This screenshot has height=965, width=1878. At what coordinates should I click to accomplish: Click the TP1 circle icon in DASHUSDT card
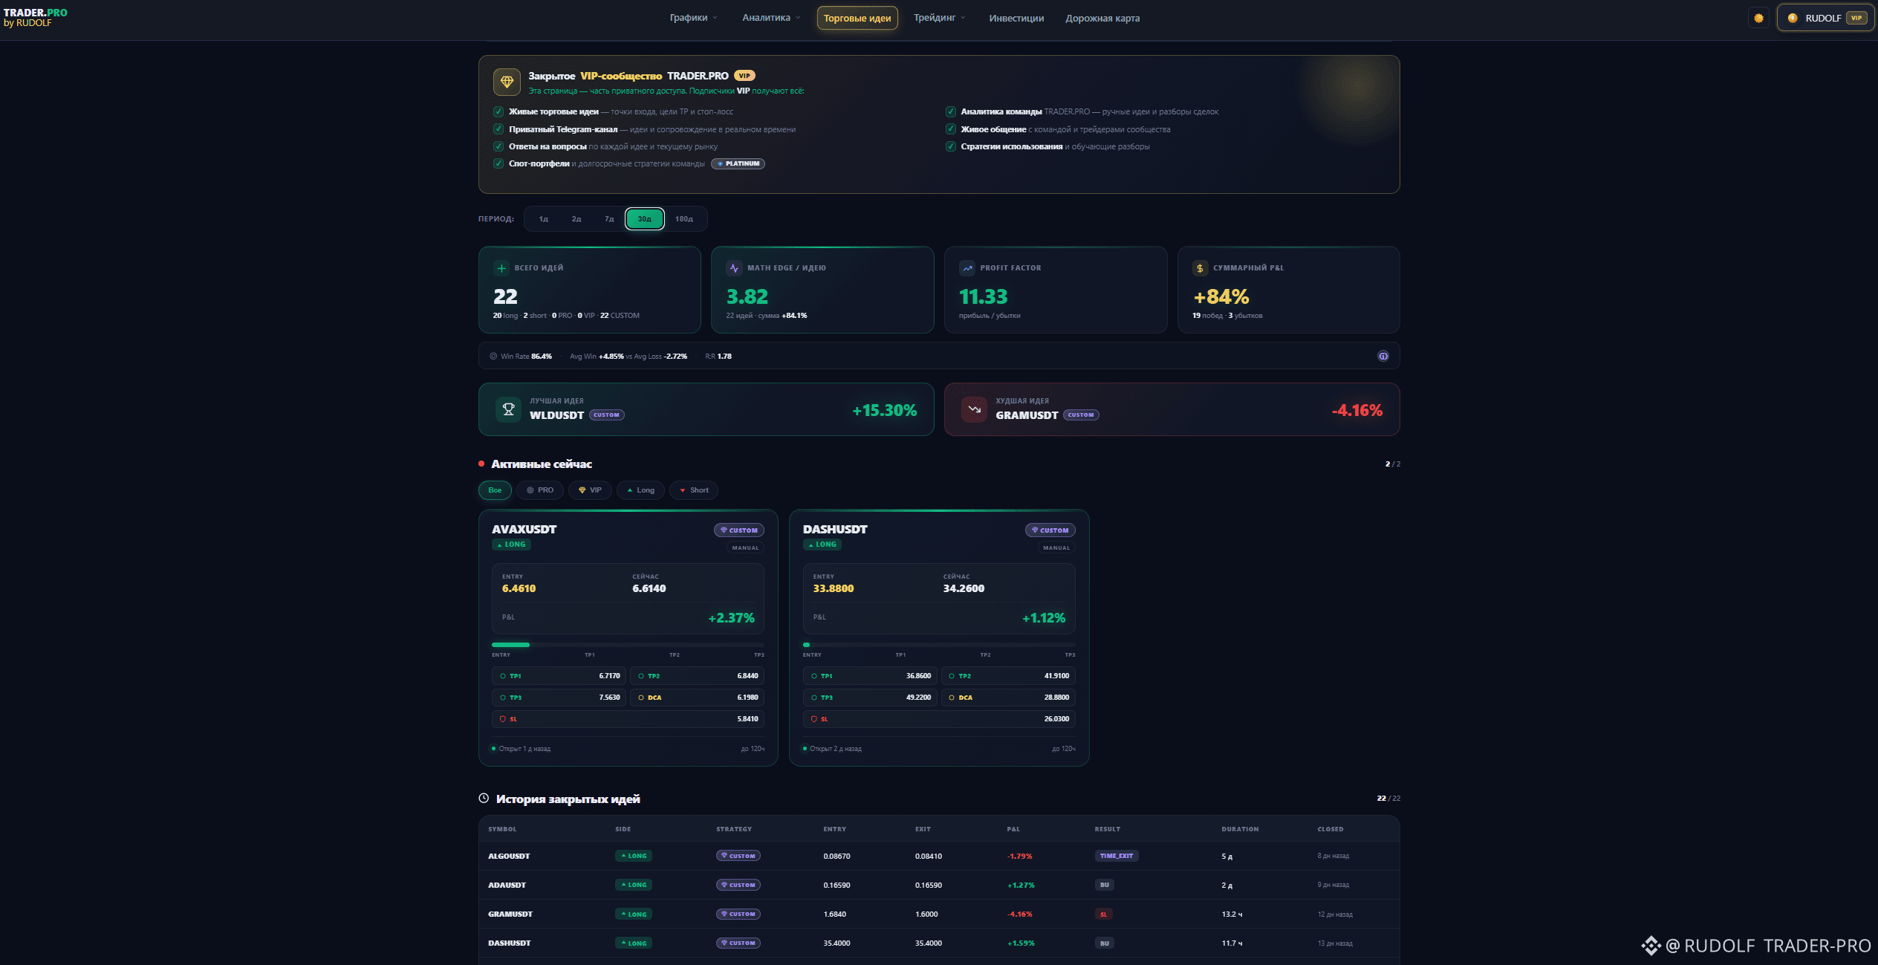(814, 676)
